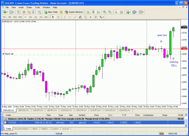Switch chart to Bar Chart type
The height and width of the screenshot is (136, 189).
(88, 12)
